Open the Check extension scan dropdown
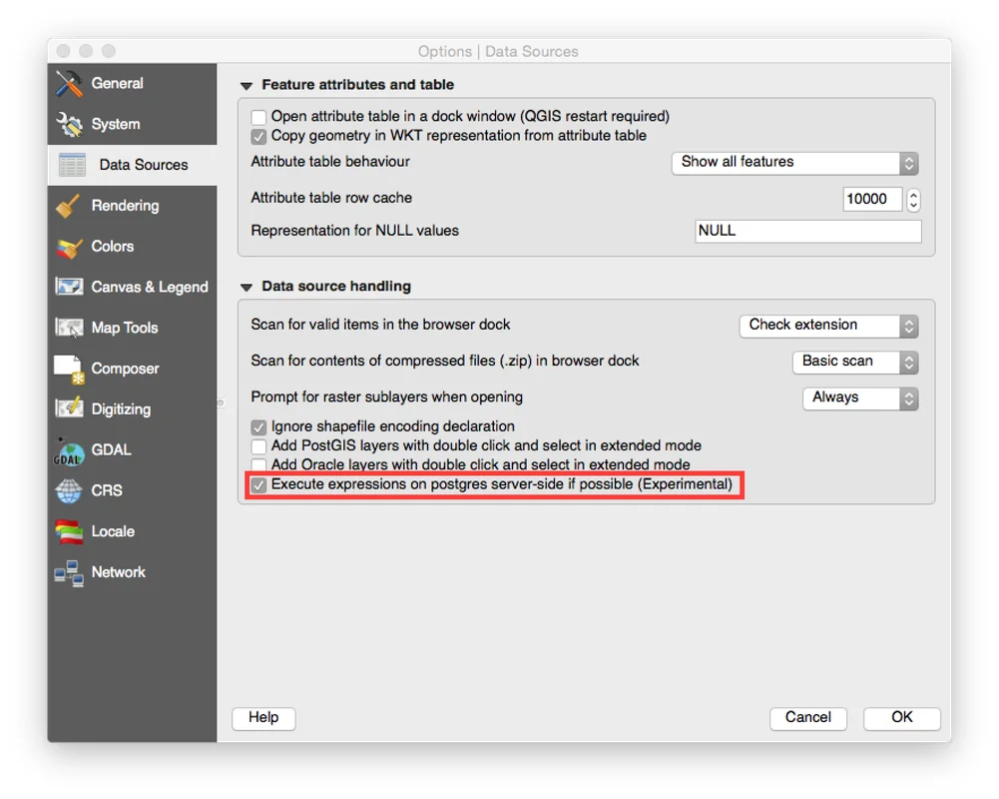This screenshot has width=999, height=799. pos(827,326)
